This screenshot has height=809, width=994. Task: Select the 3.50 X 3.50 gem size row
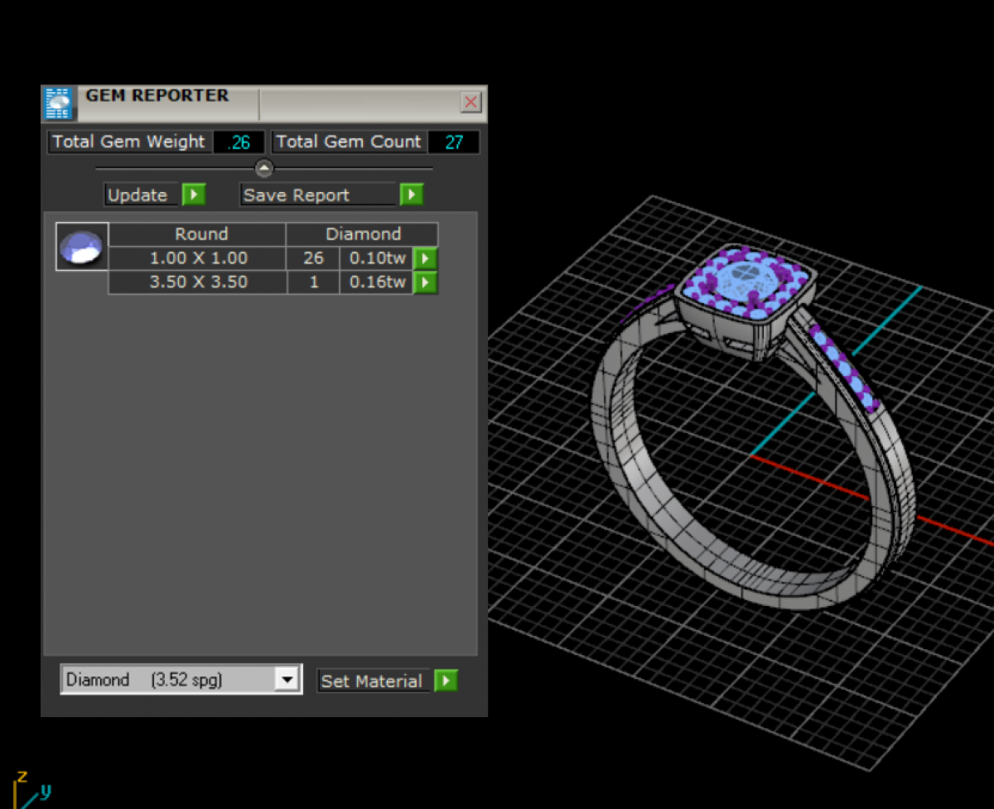198,282
